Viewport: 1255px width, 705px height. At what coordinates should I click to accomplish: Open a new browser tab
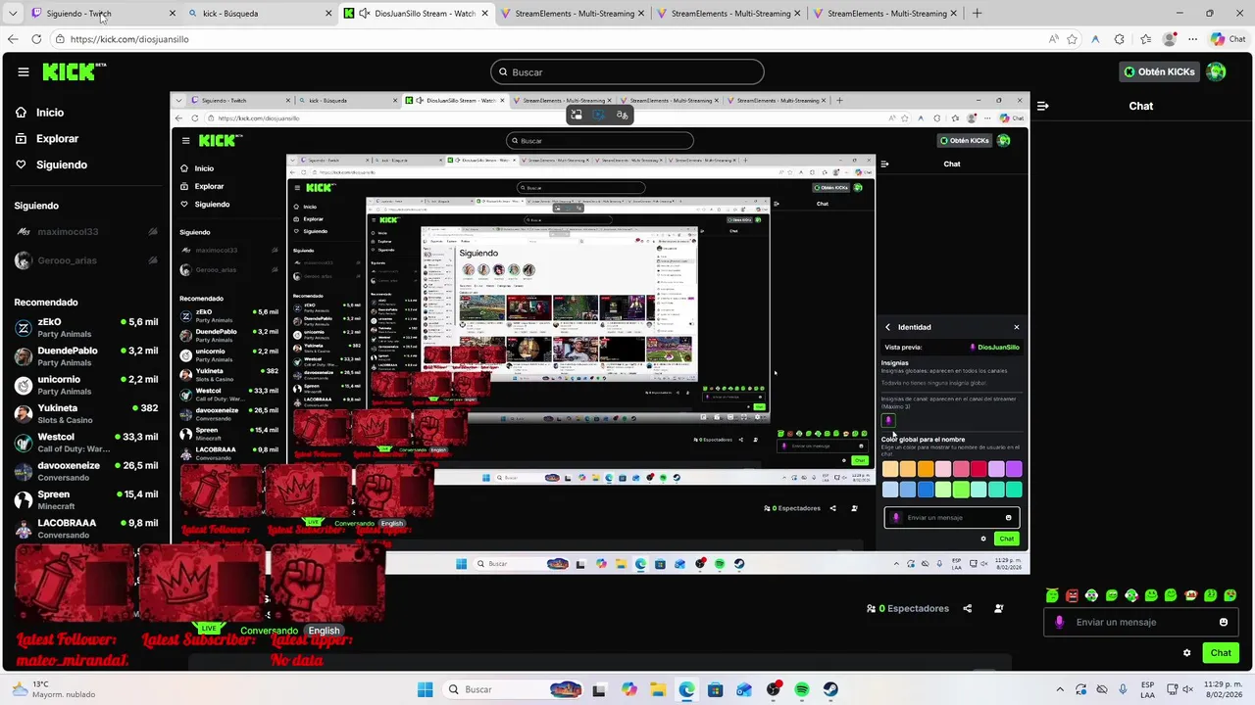[x=977, y=14]
